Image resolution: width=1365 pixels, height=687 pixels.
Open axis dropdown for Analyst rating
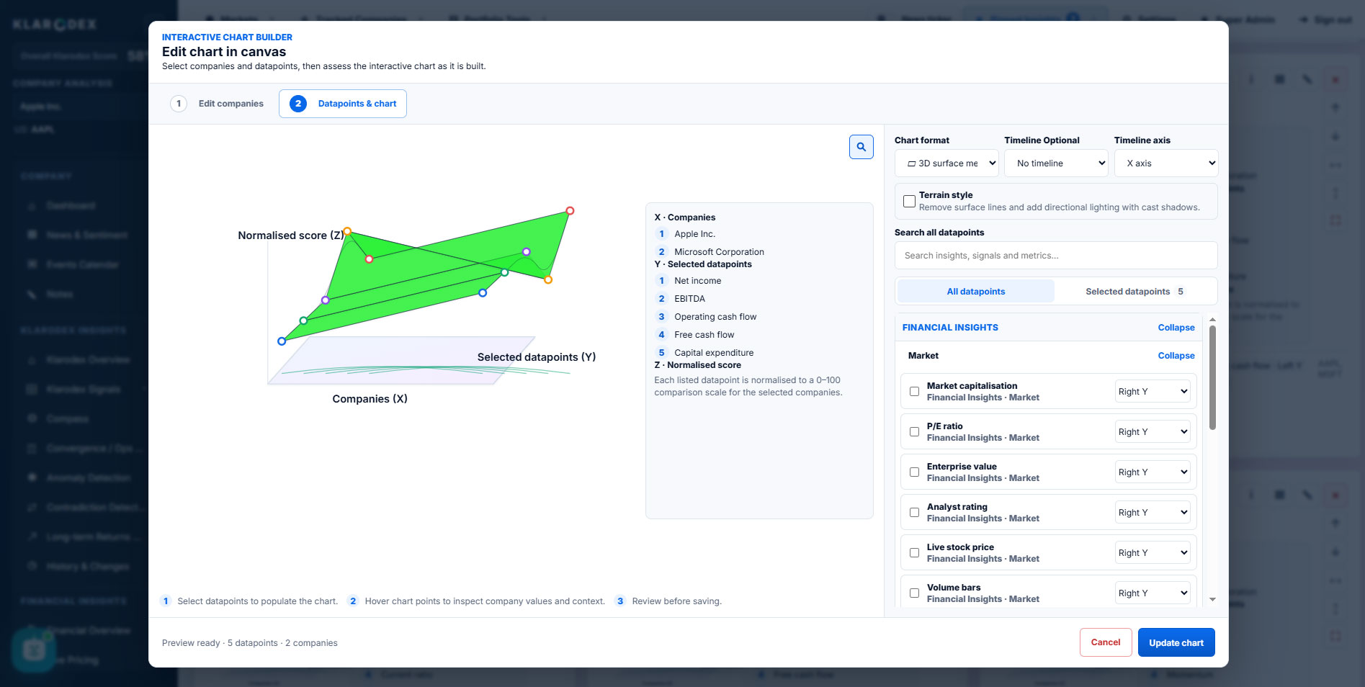(x=1152, y=513)
